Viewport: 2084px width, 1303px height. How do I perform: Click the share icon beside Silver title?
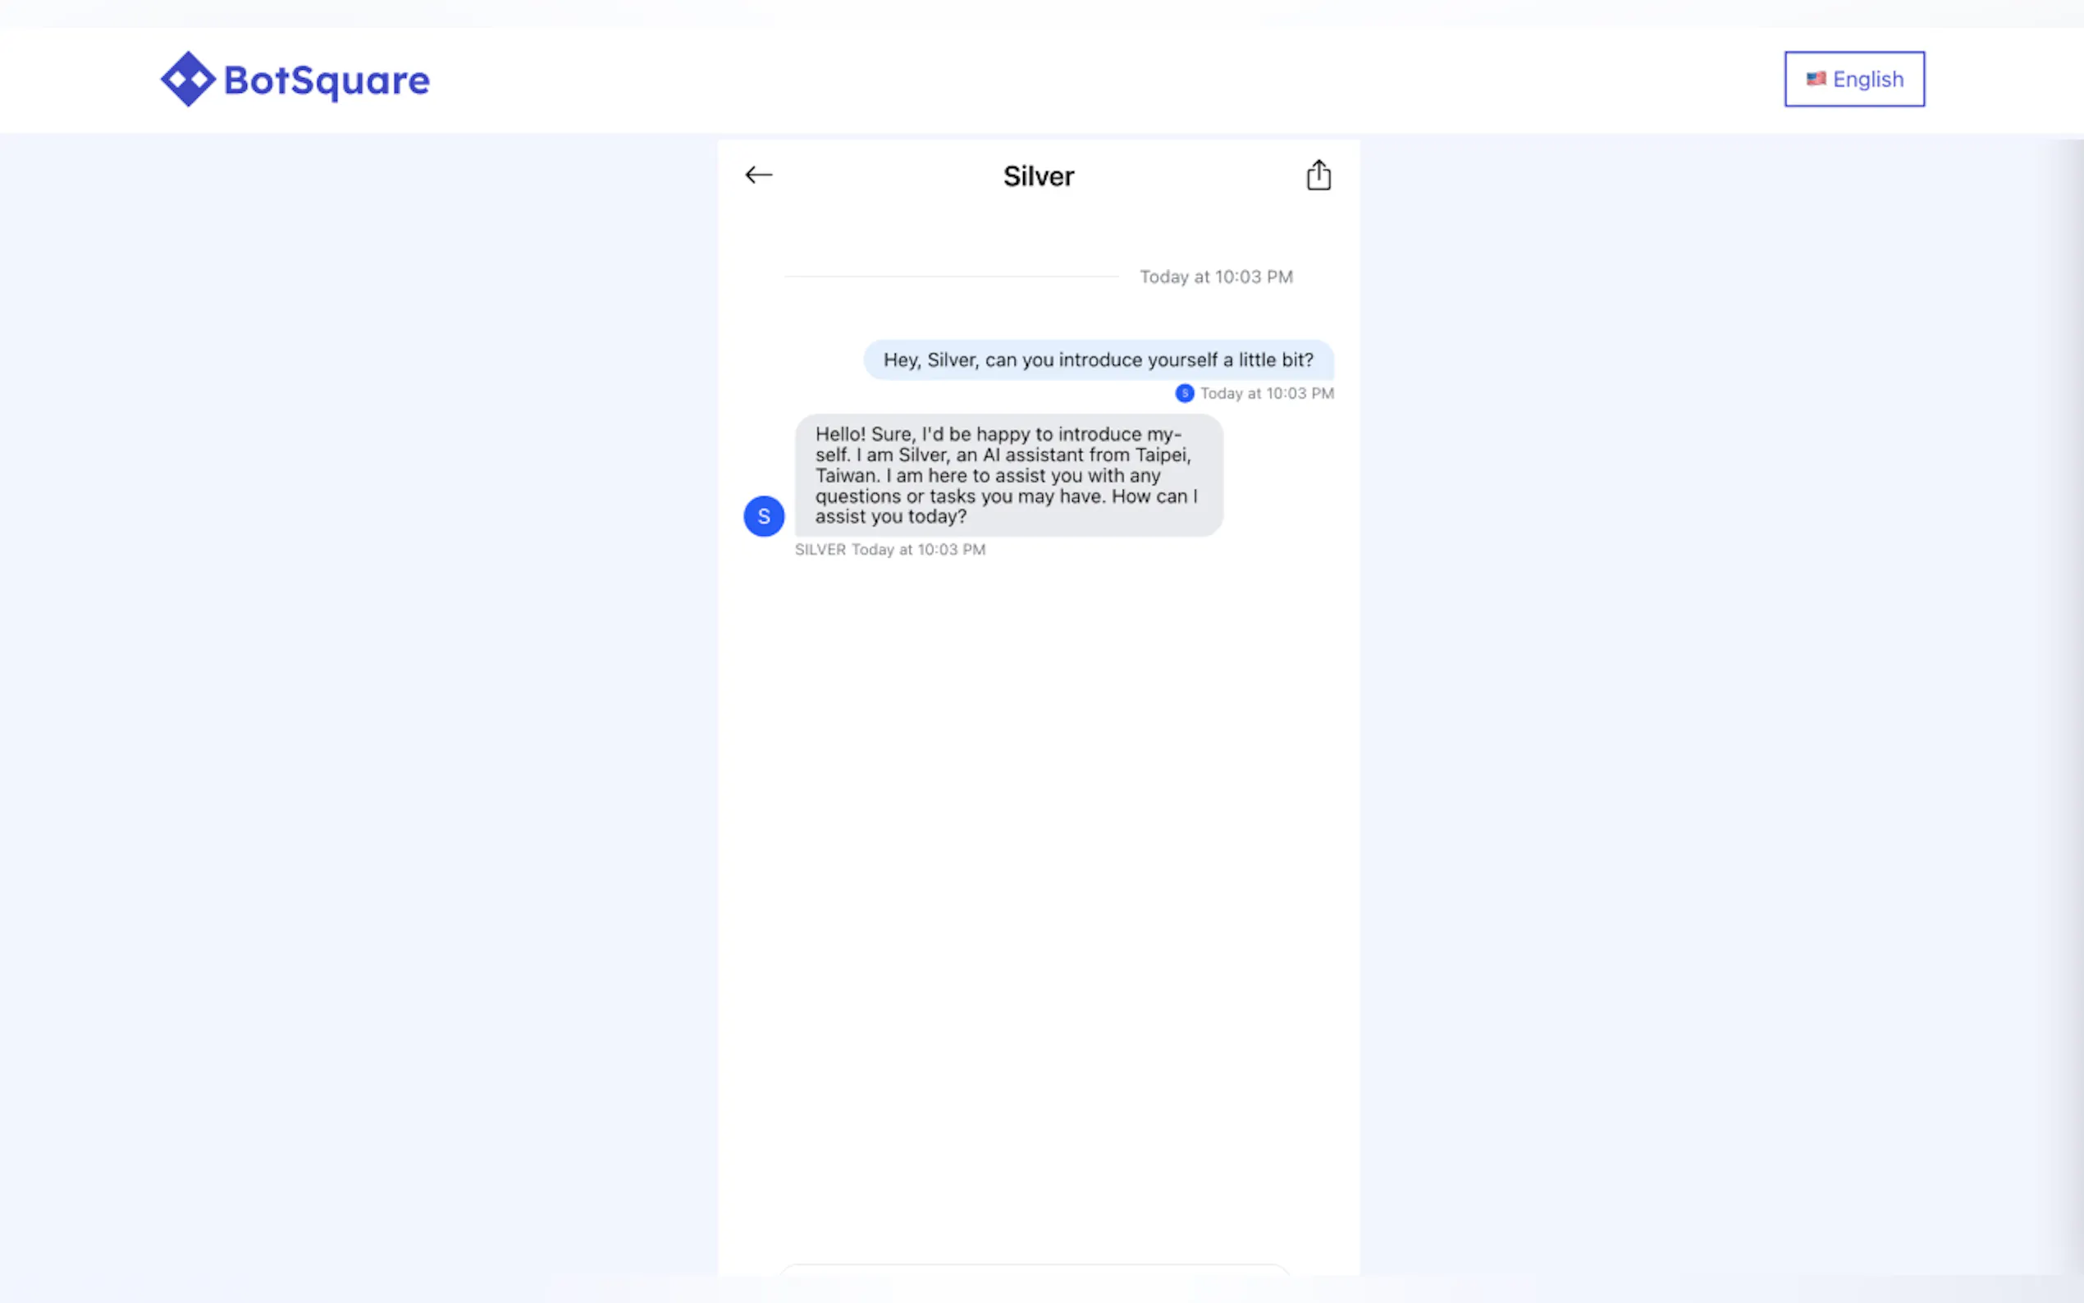(1318, 175)
